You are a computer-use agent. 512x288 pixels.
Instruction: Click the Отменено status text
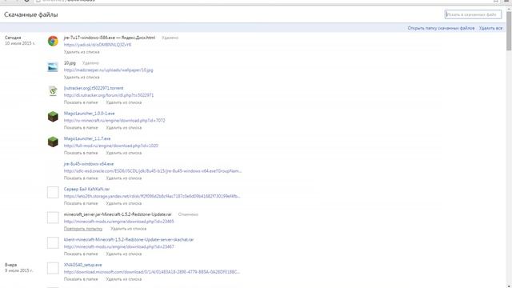(x=188, y=214)
